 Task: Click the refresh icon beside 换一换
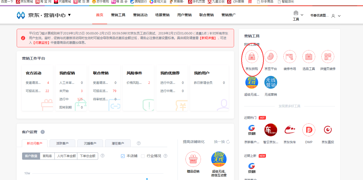[228, 142]
